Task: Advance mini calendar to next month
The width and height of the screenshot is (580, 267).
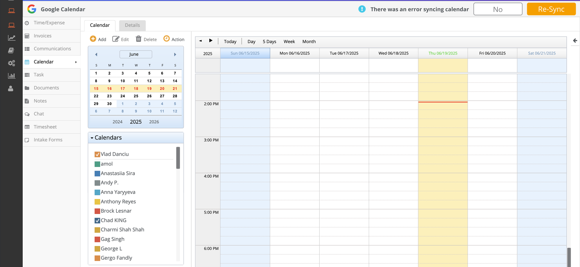Action: [x=175, y=55]
